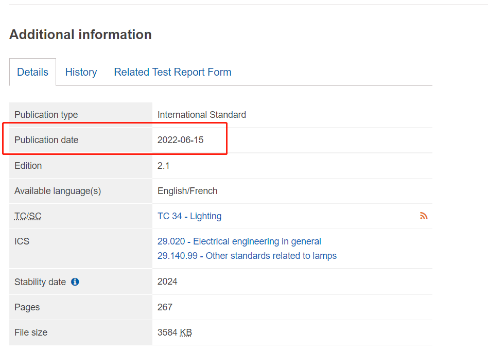Switch to the History tab
Image resolution: width=488 pixels, height=351 pixels.
[81, 72]
